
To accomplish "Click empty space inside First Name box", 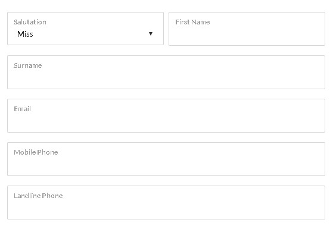I will tap(247, 35).
